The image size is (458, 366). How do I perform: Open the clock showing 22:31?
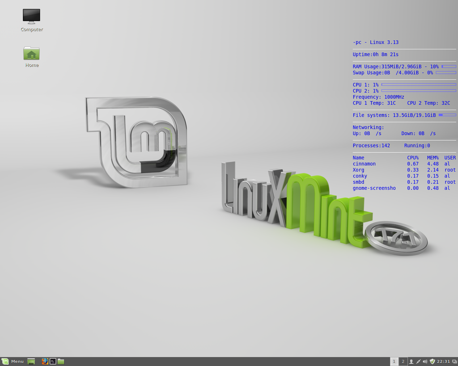click(443, 362)
